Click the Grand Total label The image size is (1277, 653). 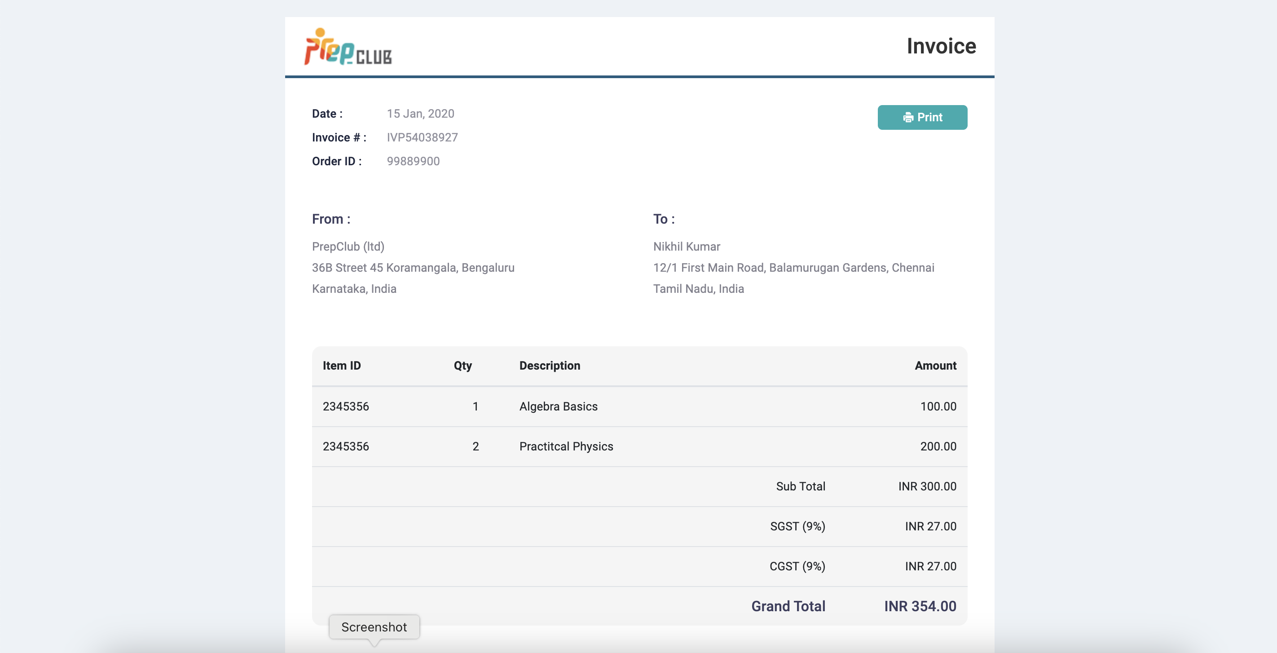coord(788,606)
